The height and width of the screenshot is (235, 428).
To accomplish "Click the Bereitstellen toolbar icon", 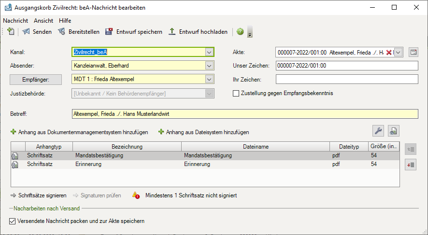I will (x=61, y=32).
